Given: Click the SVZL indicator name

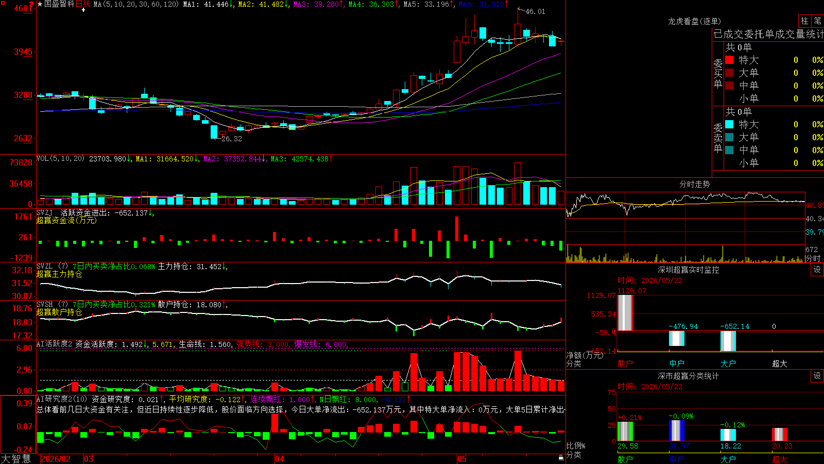Looking at the screenshot, I should [45, 266].
